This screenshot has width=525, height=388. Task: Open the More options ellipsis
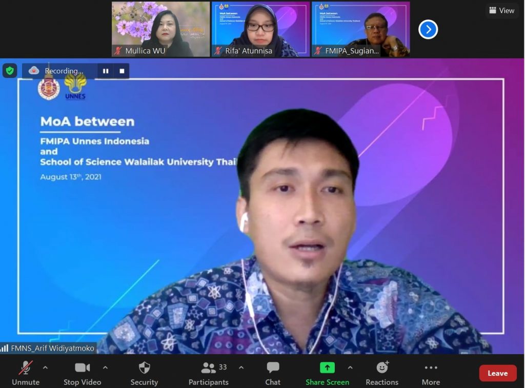coord(431,367)
